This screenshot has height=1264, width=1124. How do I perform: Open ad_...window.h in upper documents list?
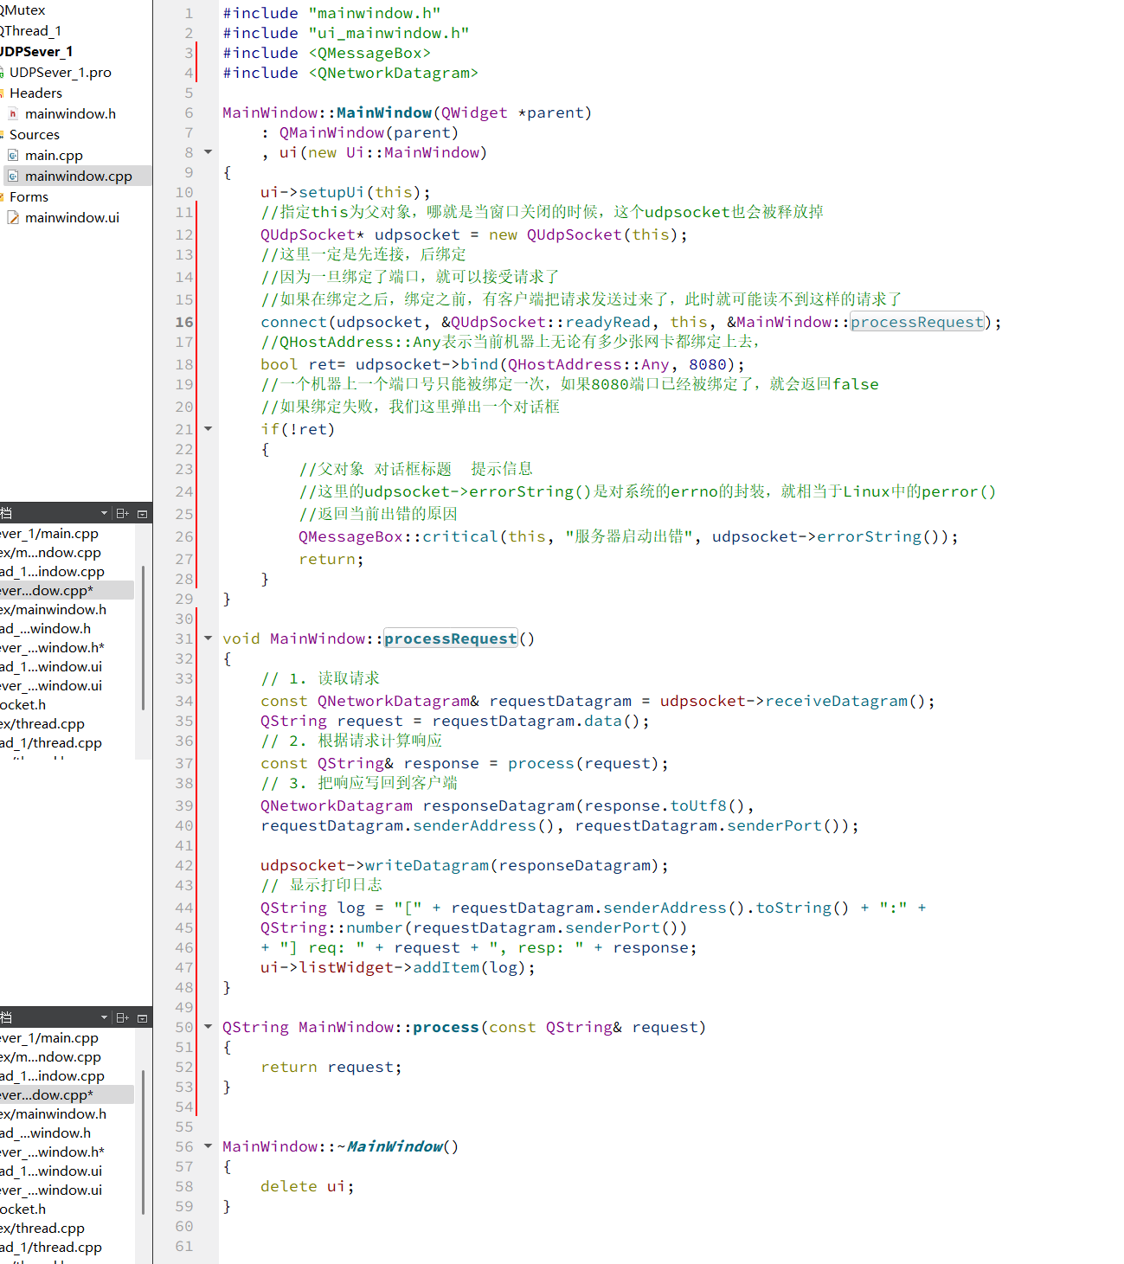click(x=45, y=629)
